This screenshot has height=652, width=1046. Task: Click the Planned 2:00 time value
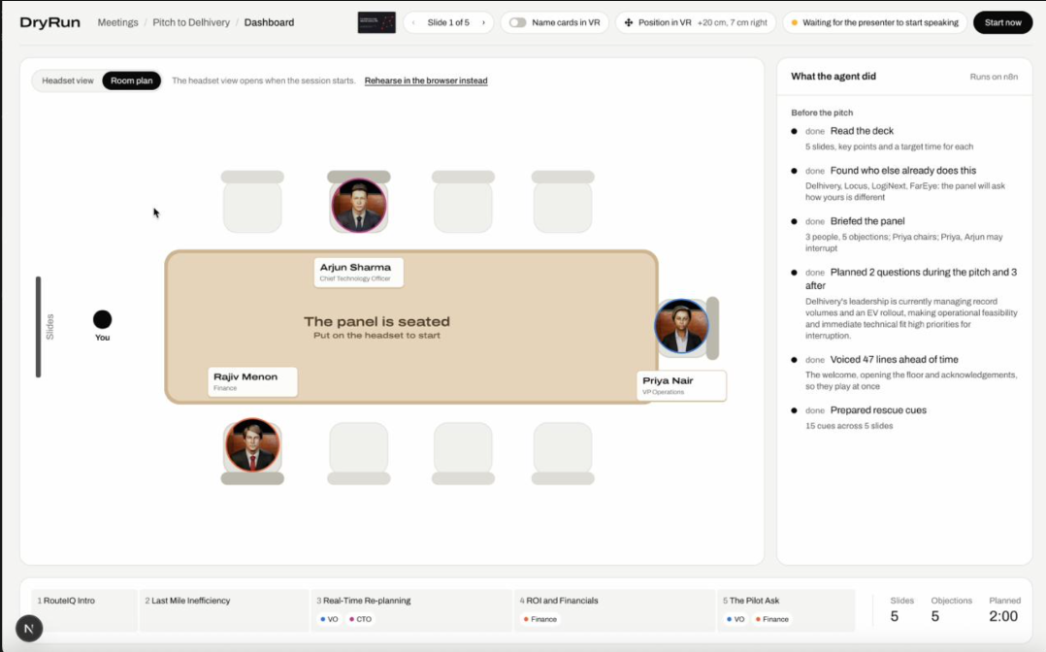coord(1003,616)
